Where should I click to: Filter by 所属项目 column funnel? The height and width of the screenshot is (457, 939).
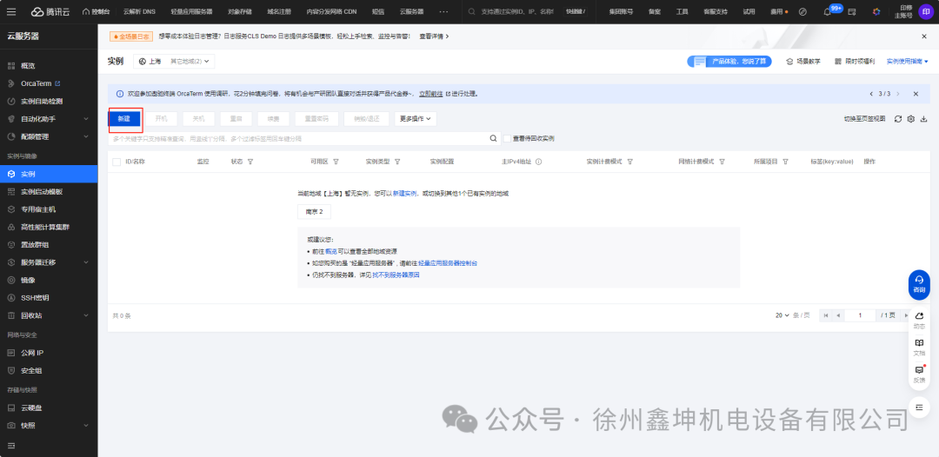pyautogui.click(x=784, y=162)
